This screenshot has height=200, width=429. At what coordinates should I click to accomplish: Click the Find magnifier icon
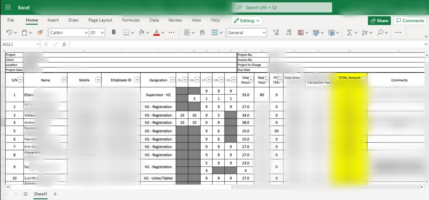(x=380, y=32)
